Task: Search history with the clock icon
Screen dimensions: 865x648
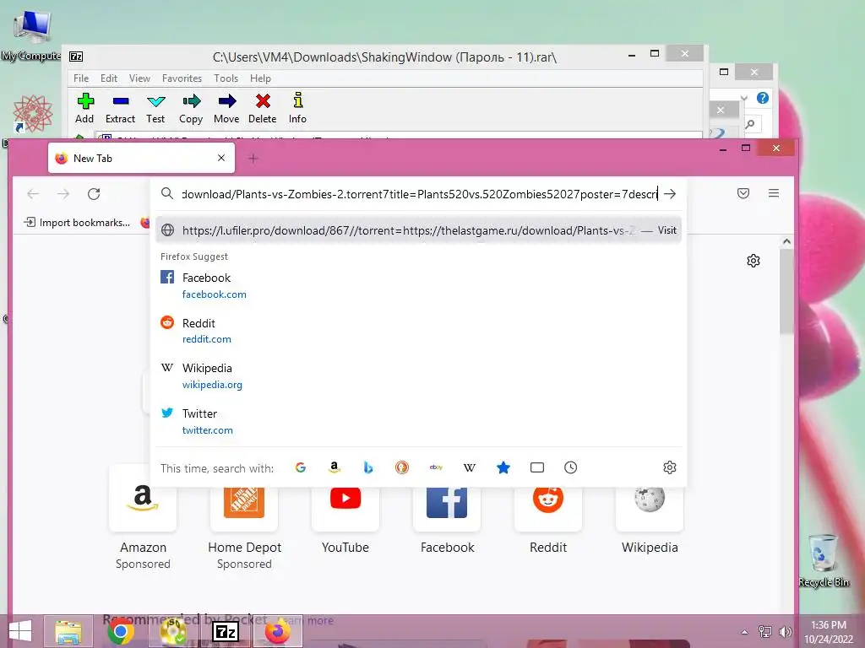Action: pos(570,467)
